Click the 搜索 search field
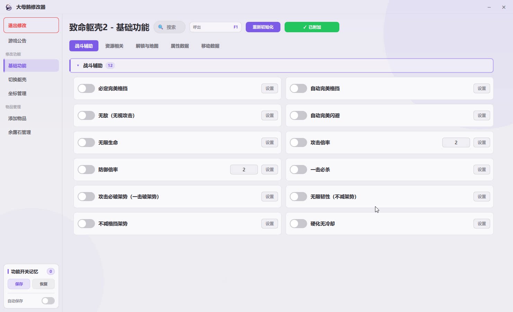 point(169,27)
